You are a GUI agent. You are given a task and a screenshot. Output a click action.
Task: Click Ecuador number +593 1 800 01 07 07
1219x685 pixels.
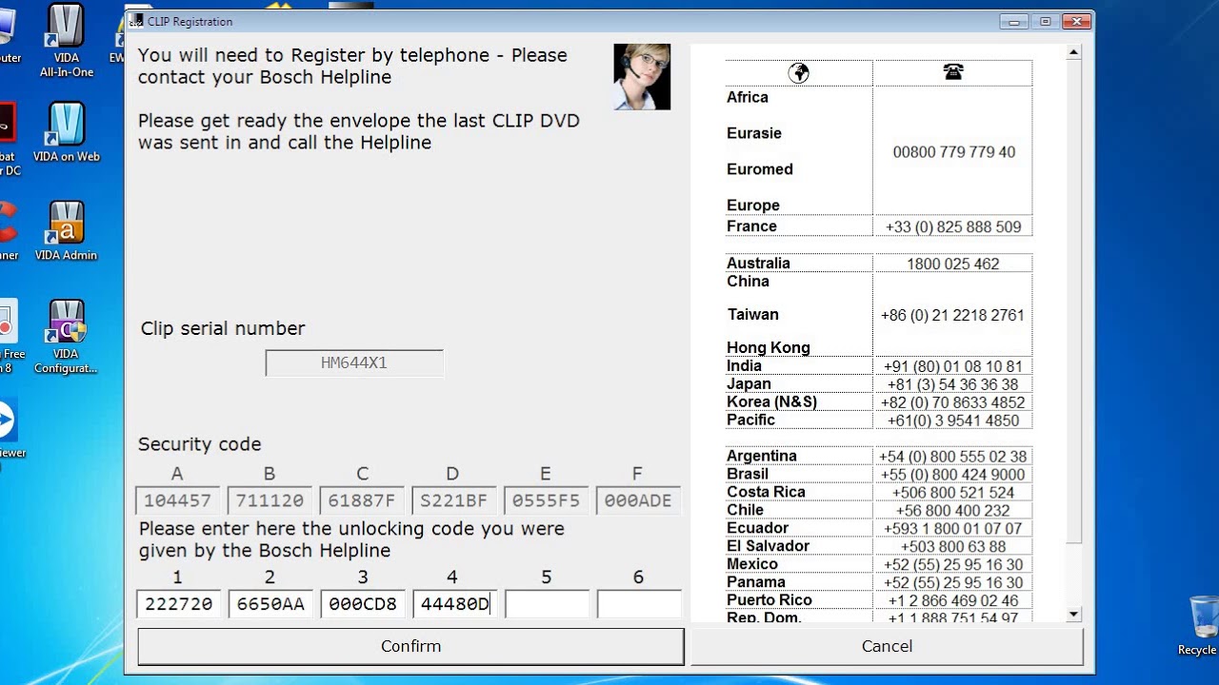tap(953, 529)
